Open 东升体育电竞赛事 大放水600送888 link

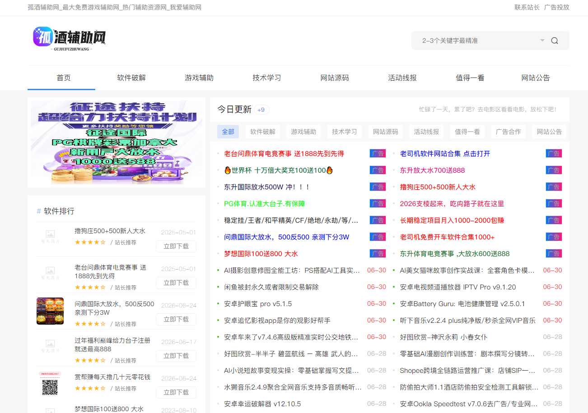(x=455, y=253)
